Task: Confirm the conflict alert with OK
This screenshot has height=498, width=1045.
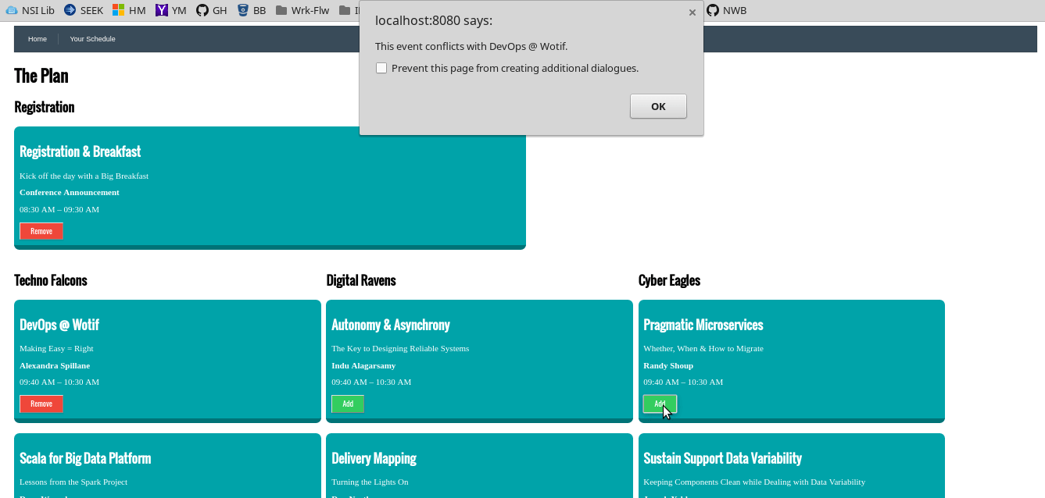Action: click(658, 106)
